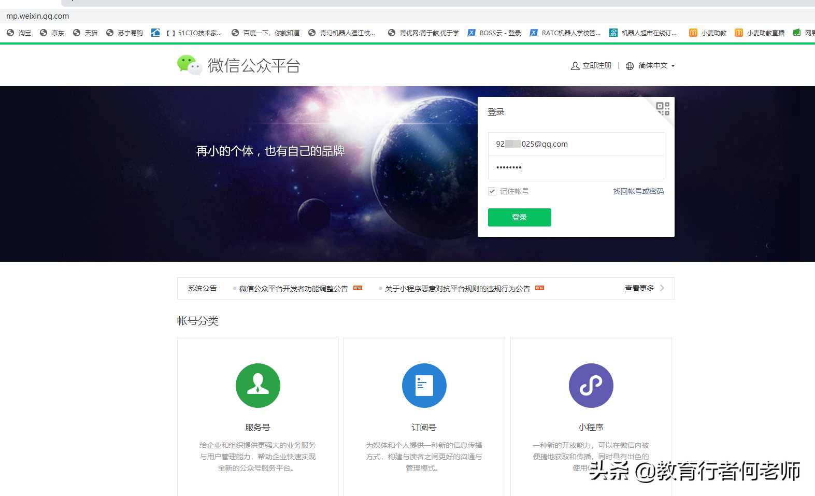Click the 订阅号 description text
This screenshot has height=496, width=815.
point(424,457)
